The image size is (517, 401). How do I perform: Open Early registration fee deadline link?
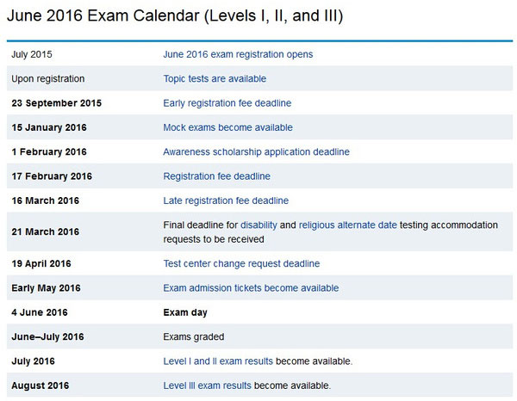(x=227, y=103)
